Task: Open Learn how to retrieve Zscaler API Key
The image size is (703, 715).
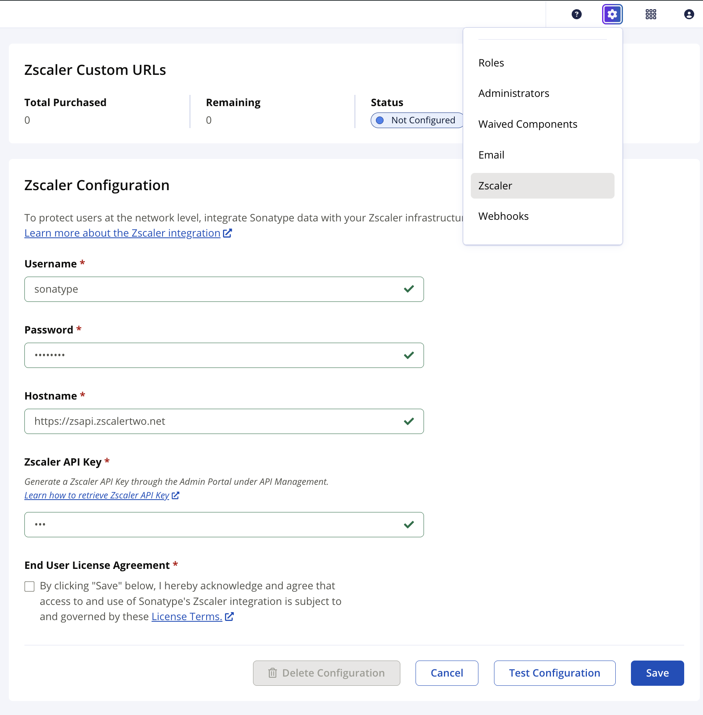Action: pos(97,495)
